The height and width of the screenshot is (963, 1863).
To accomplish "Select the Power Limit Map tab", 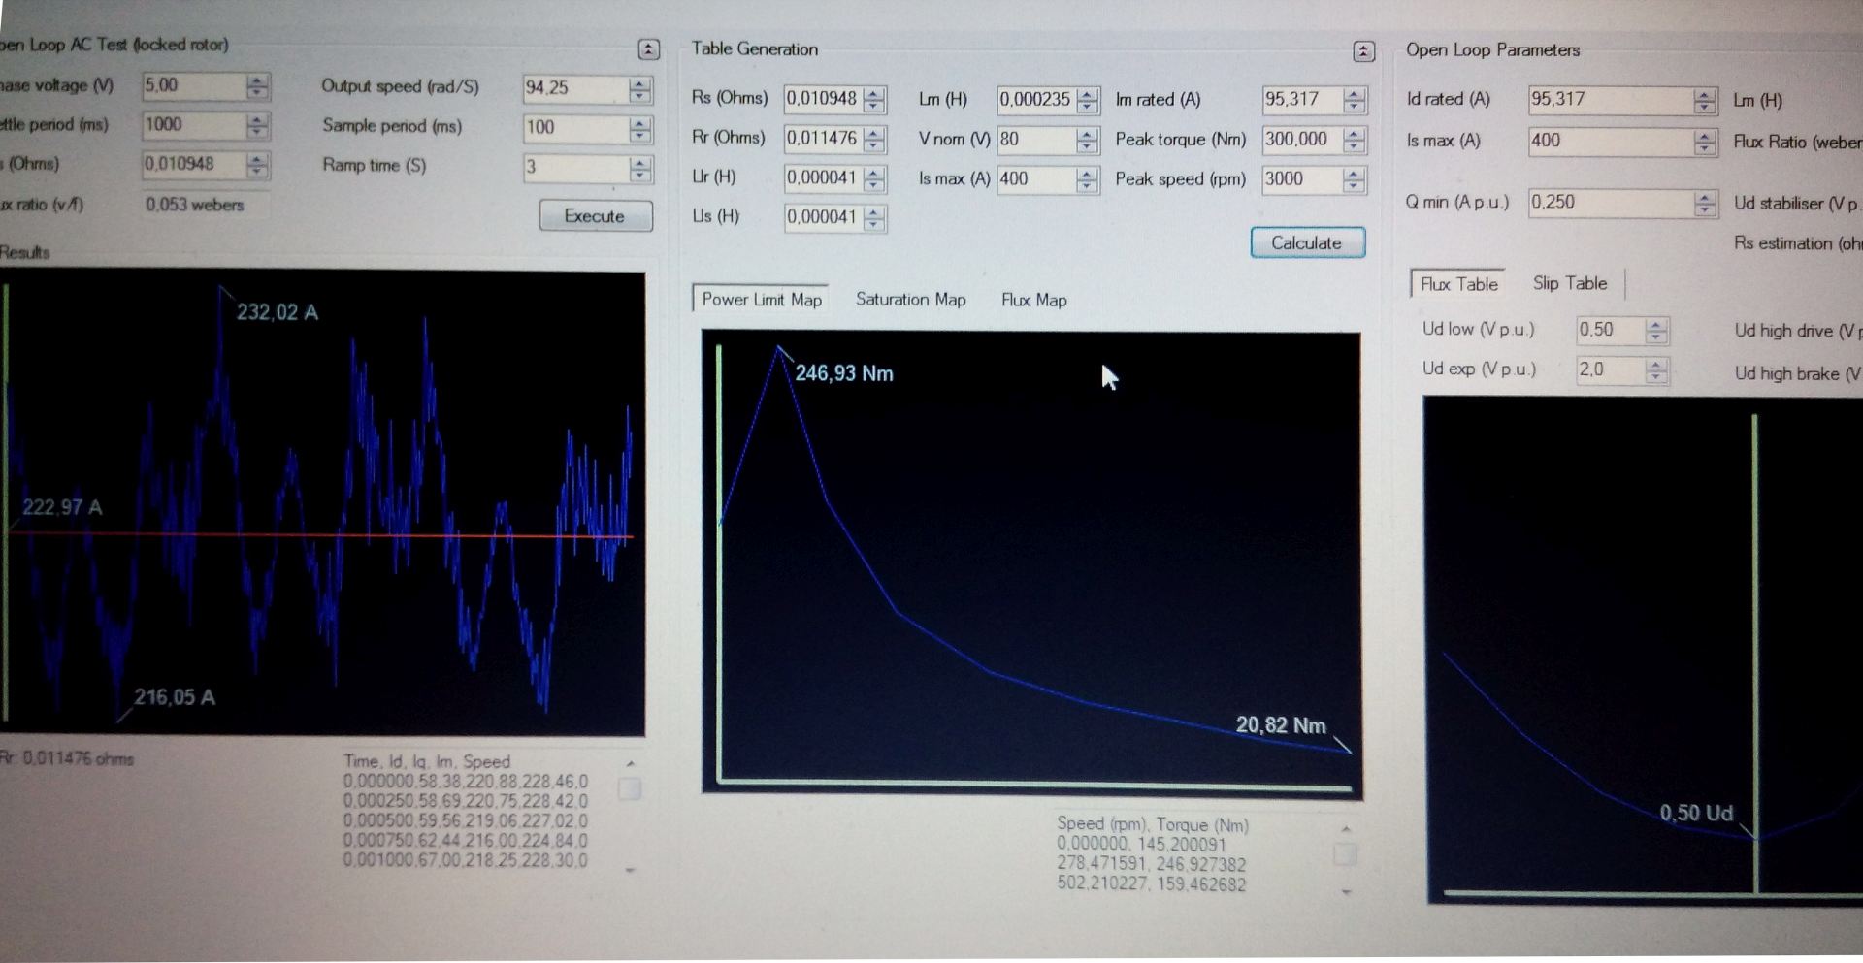I will [761, 300].
